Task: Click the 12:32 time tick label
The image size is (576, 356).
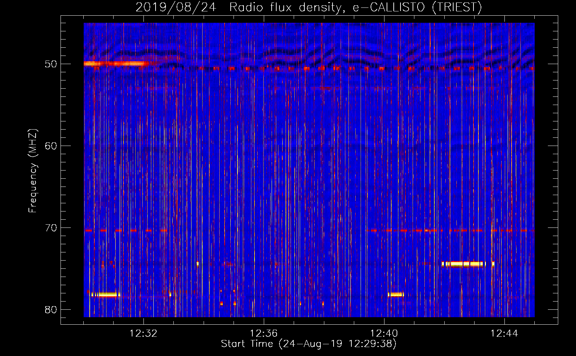Action: tap(143, 334)
